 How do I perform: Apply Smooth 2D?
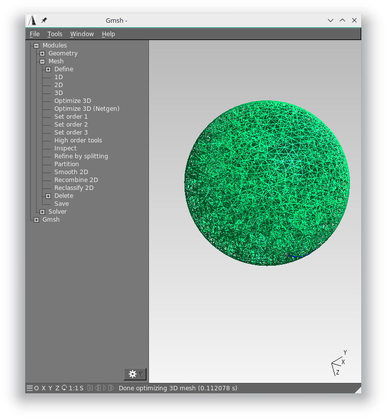(71, 172)
